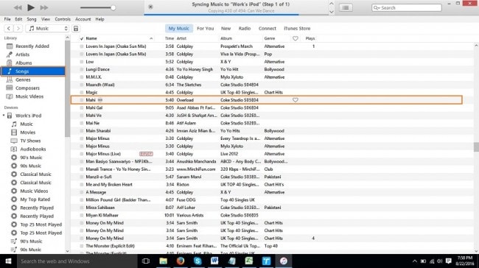Sort by the Loved heart column header
This screenshot has width=479, height=268.
[295, 38]
